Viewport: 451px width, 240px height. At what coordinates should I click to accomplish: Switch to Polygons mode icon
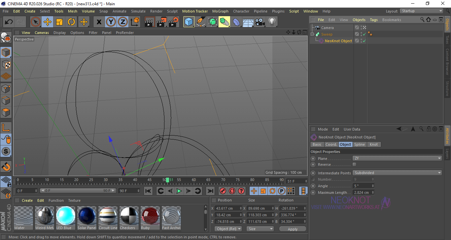click(x=6, y=112)
